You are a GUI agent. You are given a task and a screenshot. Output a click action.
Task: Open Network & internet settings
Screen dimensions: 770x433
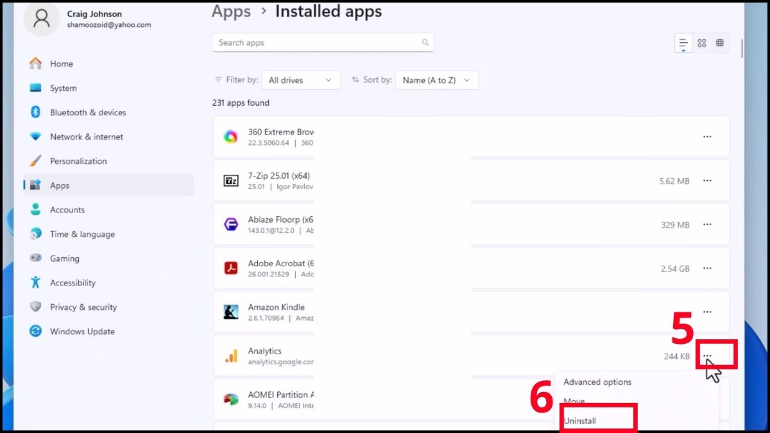[87, 137]
